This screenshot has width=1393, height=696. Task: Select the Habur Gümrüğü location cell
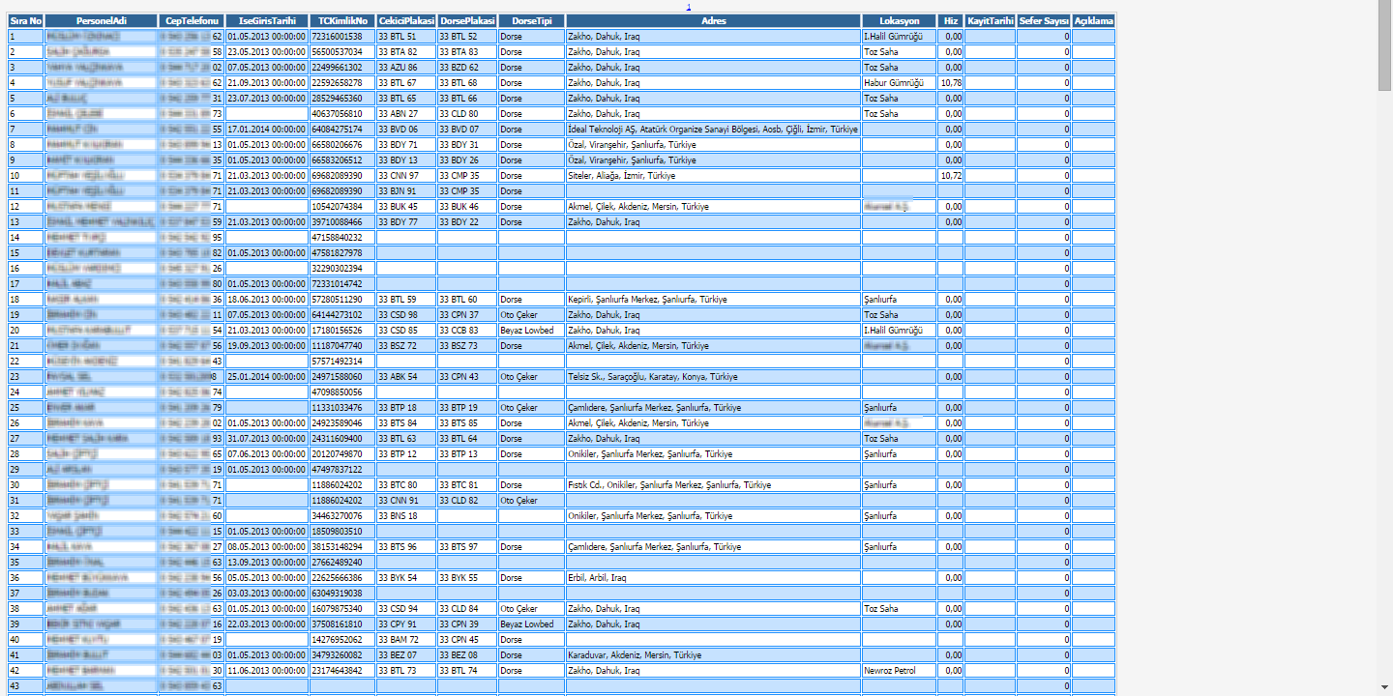pyautogui.click(x=899, y=83)
